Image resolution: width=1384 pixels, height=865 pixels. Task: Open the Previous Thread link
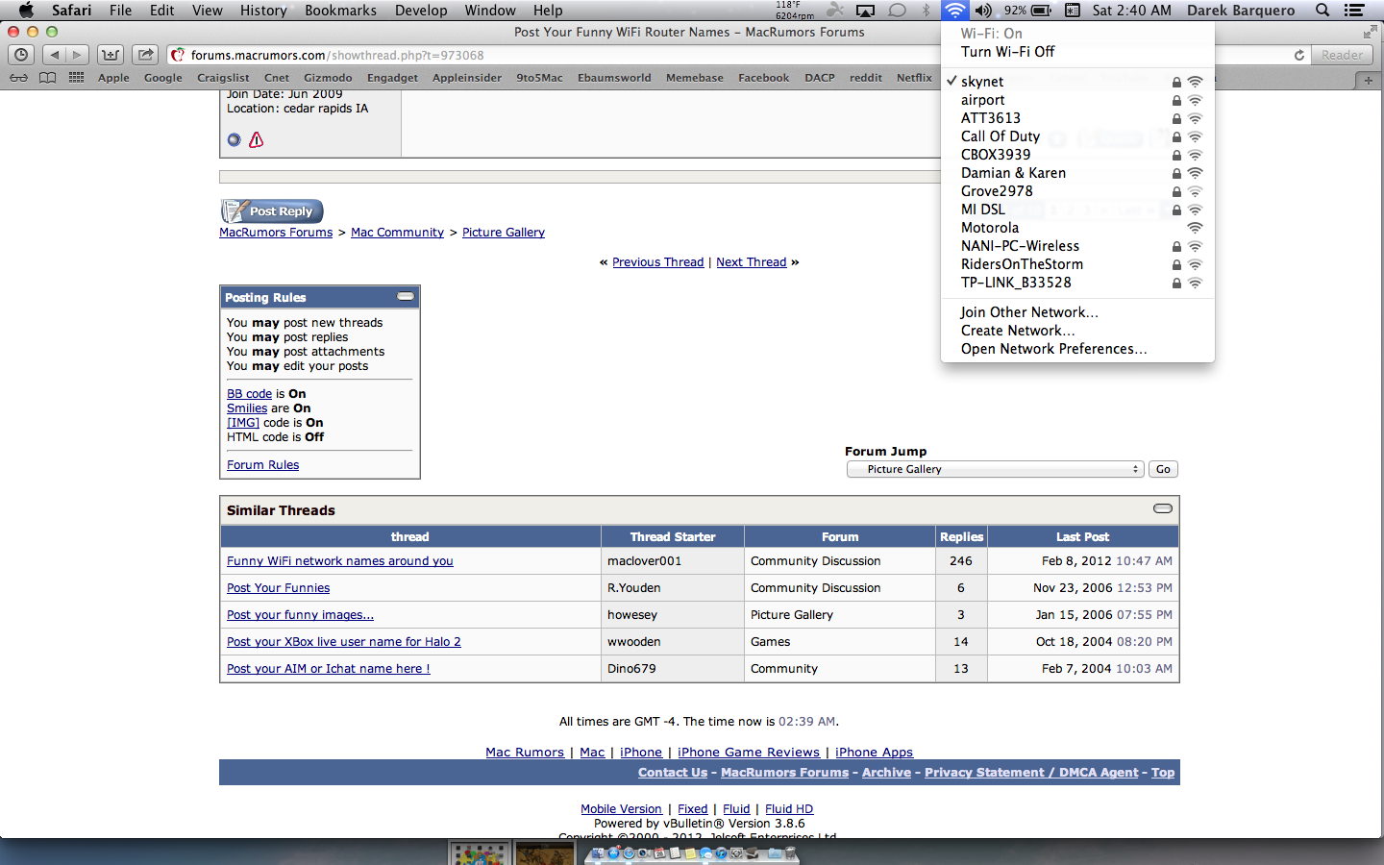pyautogui.click(x=657, y=261)
